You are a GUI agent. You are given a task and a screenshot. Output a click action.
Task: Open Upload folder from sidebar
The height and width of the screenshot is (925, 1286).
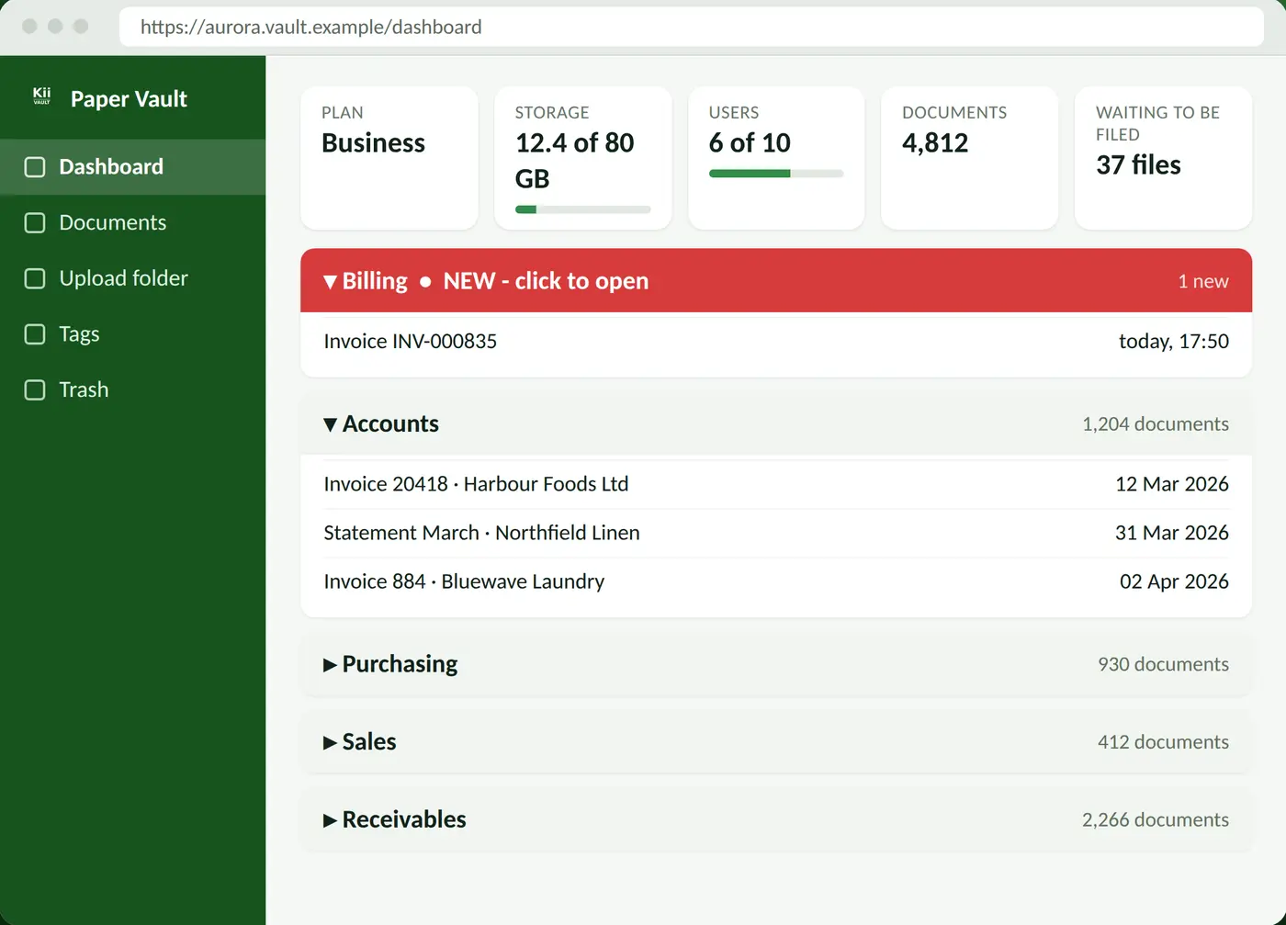pyautogui.click(x=133, y=278)
